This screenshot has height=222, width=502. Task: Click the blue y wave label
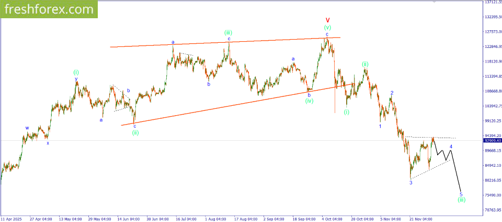click(76, 79)
